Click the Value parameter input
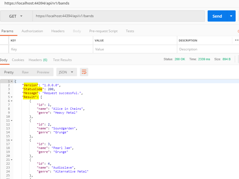 coord(135,49)
